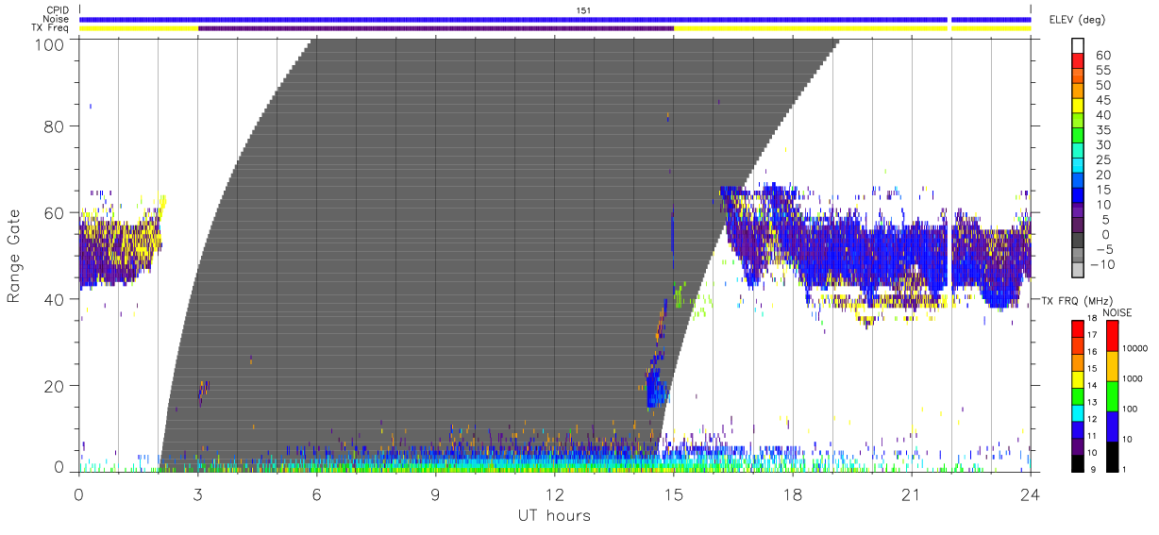Screen dimensions: 1159x535
Task: Select the red segment of ELEV colorbar
Action: point(1079,62)
